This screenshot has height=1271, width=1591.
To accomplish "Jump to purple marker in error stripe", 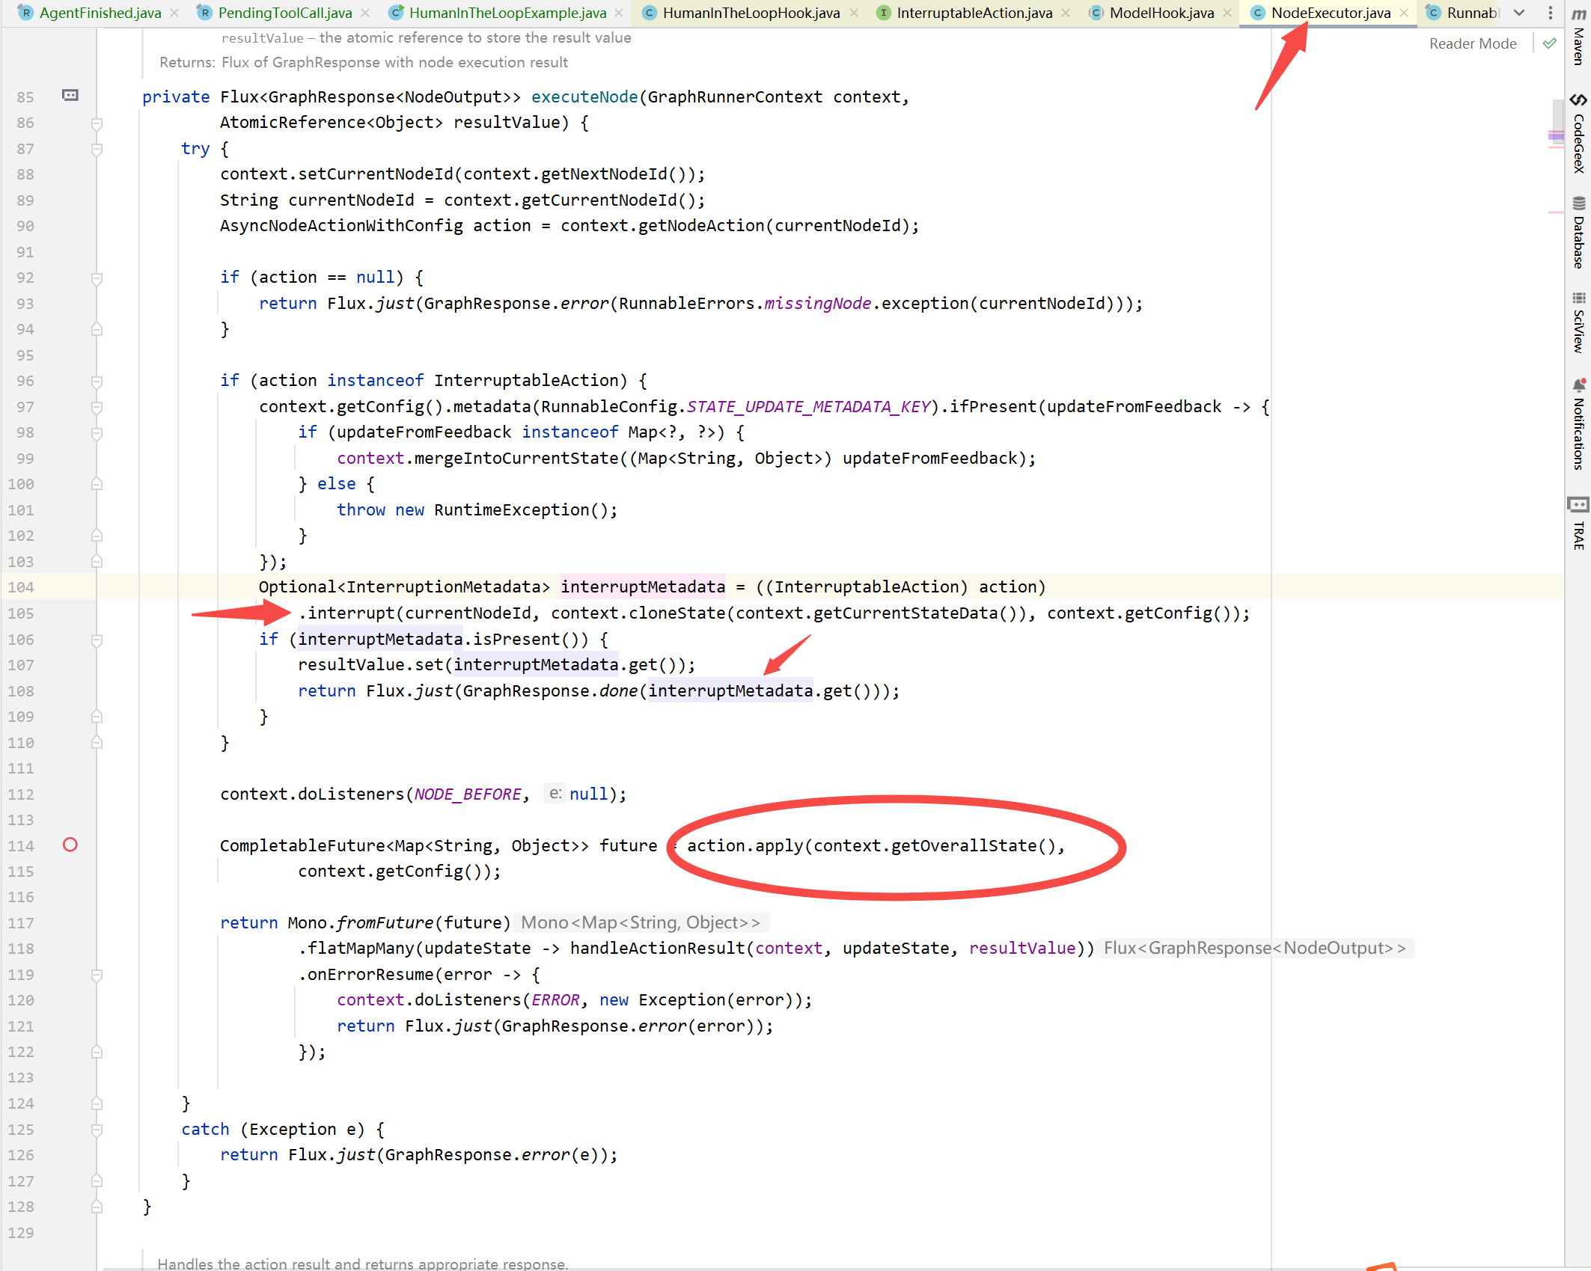I will 1556,136.
